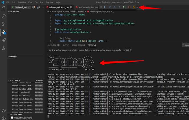Click the Debug code lens link
This screenshot has height=120, width=189.
point(67,38)
